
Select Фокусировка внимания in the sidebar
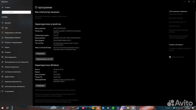point(12,37)
